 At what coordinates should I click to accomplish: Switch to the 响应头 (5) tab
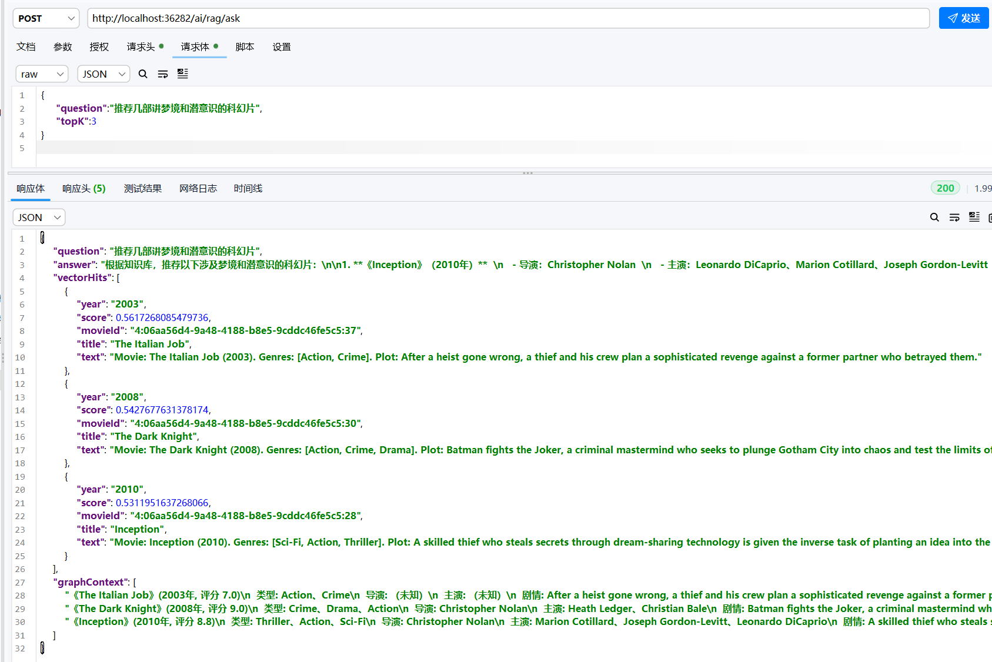click(84, 189)
